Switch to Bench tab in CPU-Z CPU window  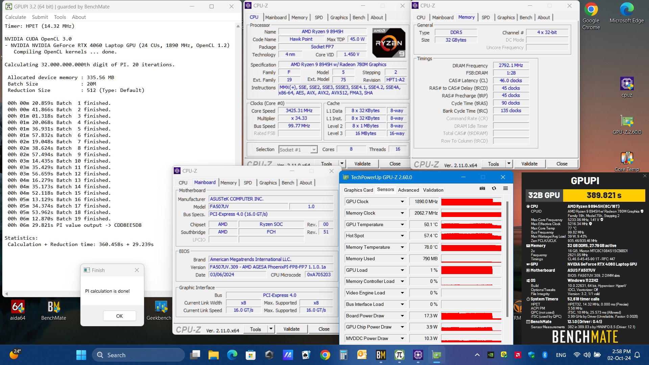[359, 18]
